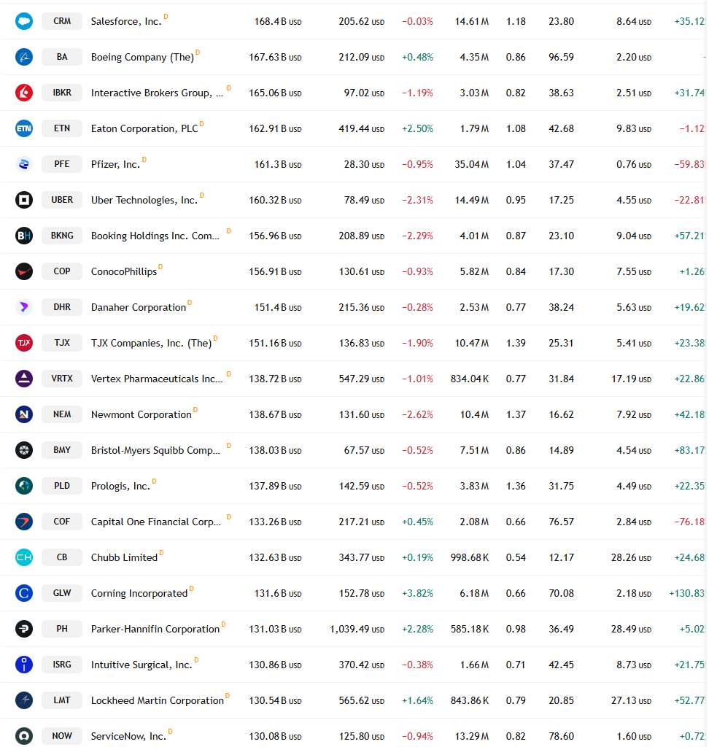Click the Parker-Hannifin black logo icon

[x=24, y=628]
